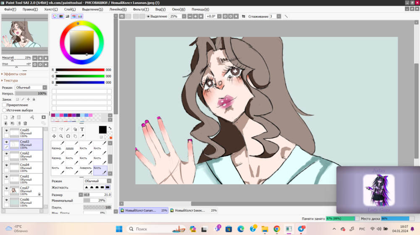
Task: Select the Hand pan tool
Action: tap(75, 136)
